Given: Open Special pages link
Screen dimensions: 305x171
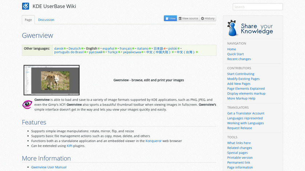Looking at the screenshot, I should tap(237, 153).
